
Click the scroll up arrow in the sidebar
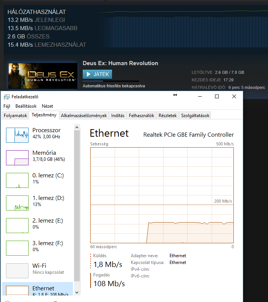pyautogui.click(x=77, y=127)
